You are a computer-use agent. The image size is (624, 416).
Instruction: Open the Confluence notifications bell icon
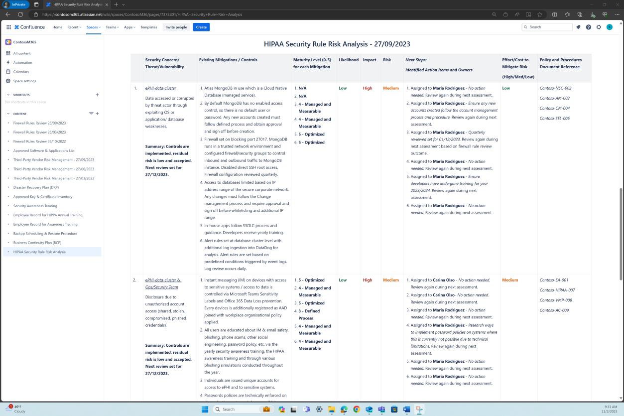[578, 27]
